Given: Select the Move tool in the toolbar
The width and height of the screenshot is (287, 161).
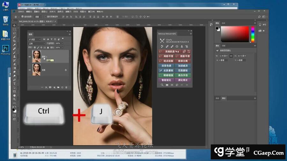Looking at the screenshot, I should 14,25.
